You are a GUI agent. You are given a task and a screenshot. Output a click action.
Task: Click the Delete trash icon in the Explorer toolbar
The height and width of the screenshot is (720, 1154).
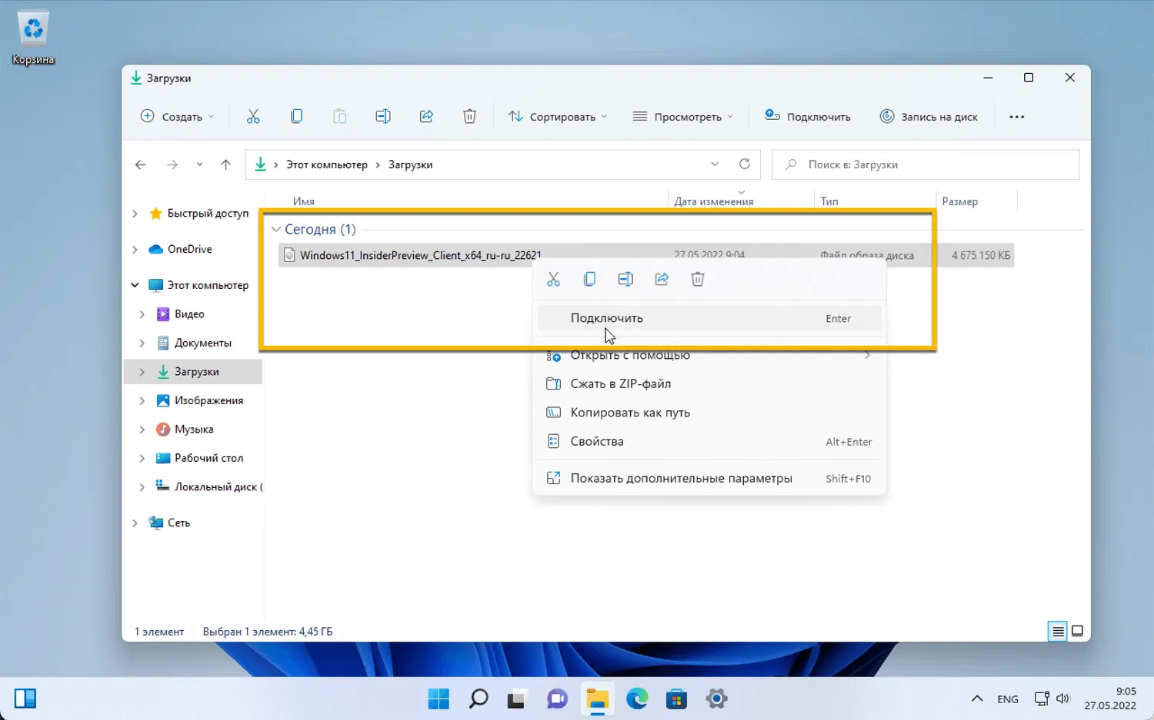point(469,117)
